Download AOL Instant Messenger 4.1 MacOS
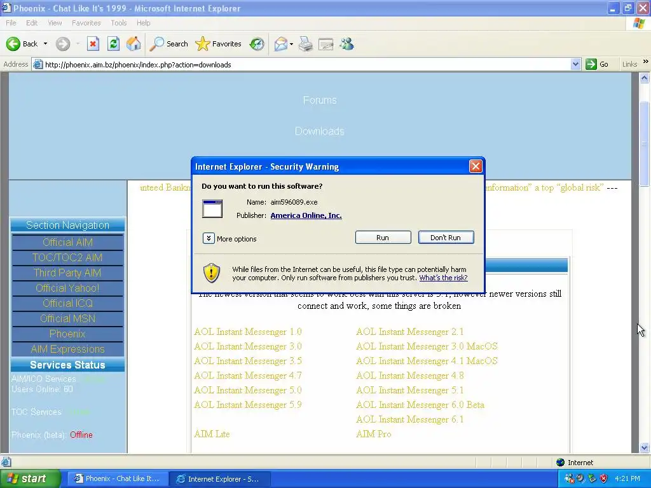Viewport: 651px width, 488px height. coord(427,361)
